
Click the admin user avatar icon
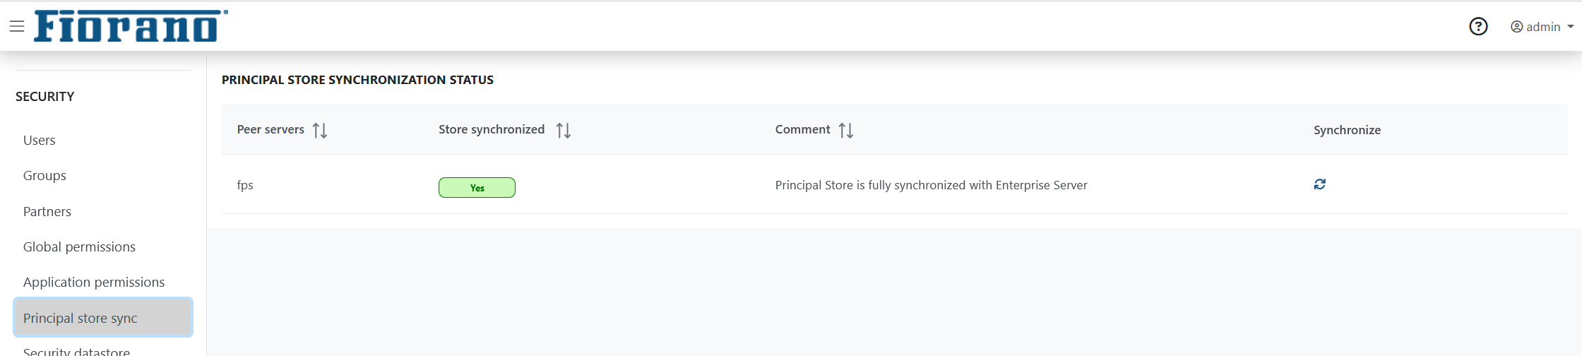coord(1516,27)
